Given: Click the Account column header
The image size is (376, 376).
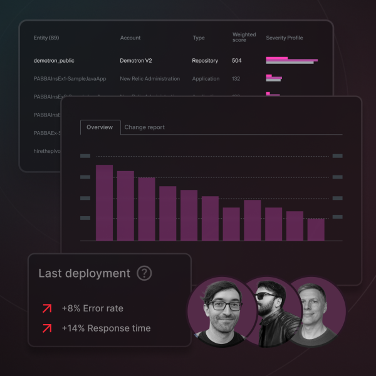Looking at the screenshot, I should click(x=130, y=38).
